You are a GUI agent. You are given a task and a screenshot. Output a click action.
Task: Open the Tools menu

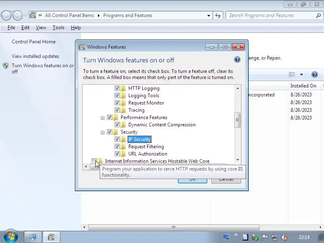coord(58,28)
